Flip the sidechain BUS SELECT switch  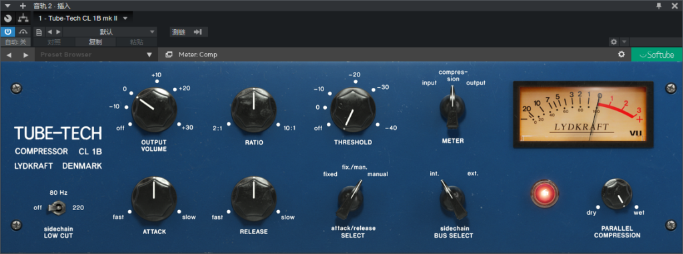(453, 199)
